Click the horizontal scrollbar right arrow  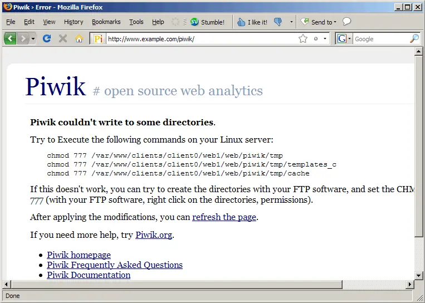point(410,284)
